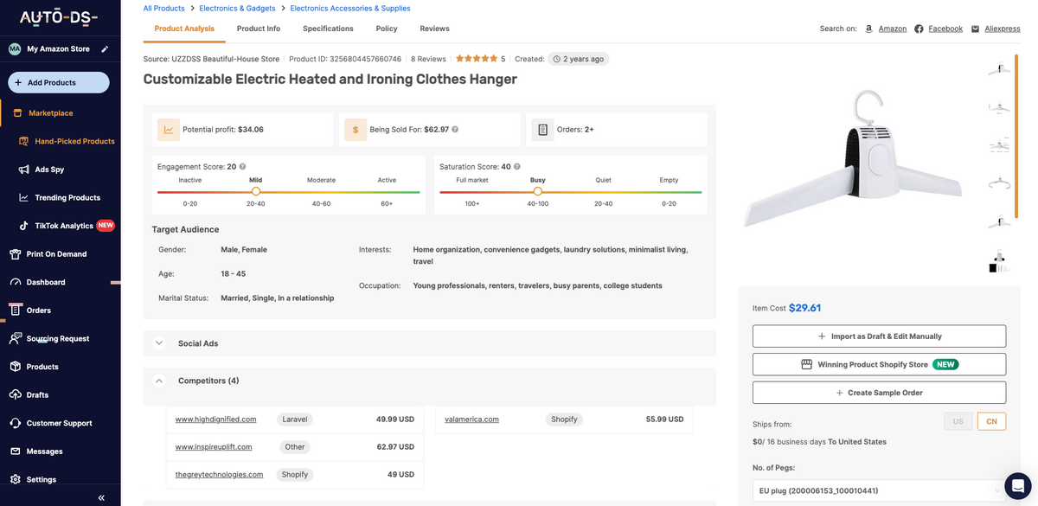Open TikTok Analytics icon

click(24, 226)
